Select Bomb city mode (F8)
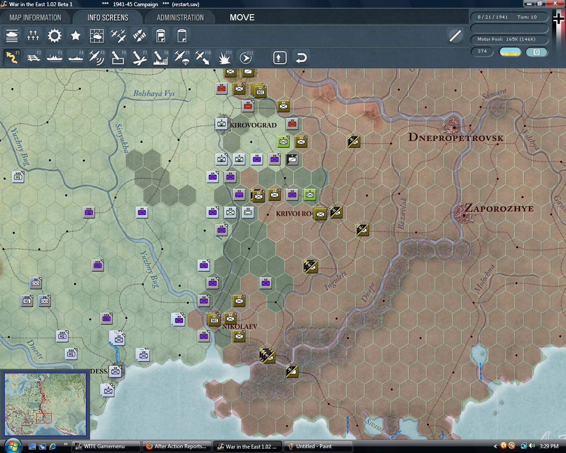Viewport: 566px width, 453px height. (161, 58)
